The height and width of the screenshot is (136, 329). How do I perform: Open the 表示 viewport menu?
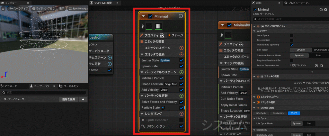click(x=62, y=9)
